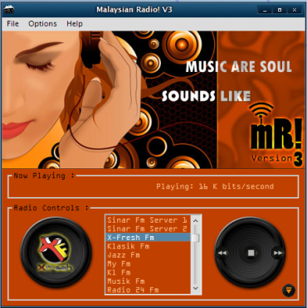This screenshot has height=308, width=307.
Task: Choose Klasik Fm from the station list
Action: 148,246
